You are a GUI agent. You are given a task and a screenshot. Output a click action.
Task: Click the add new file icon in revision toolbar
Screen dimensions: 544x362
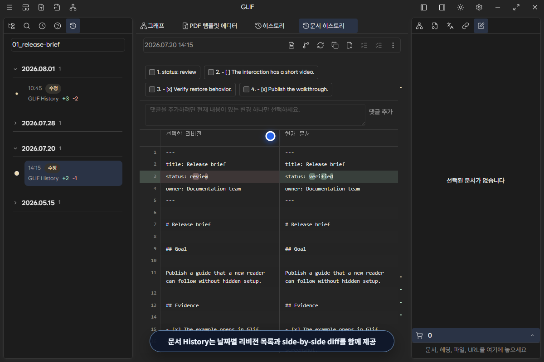(x=350, y=45)
